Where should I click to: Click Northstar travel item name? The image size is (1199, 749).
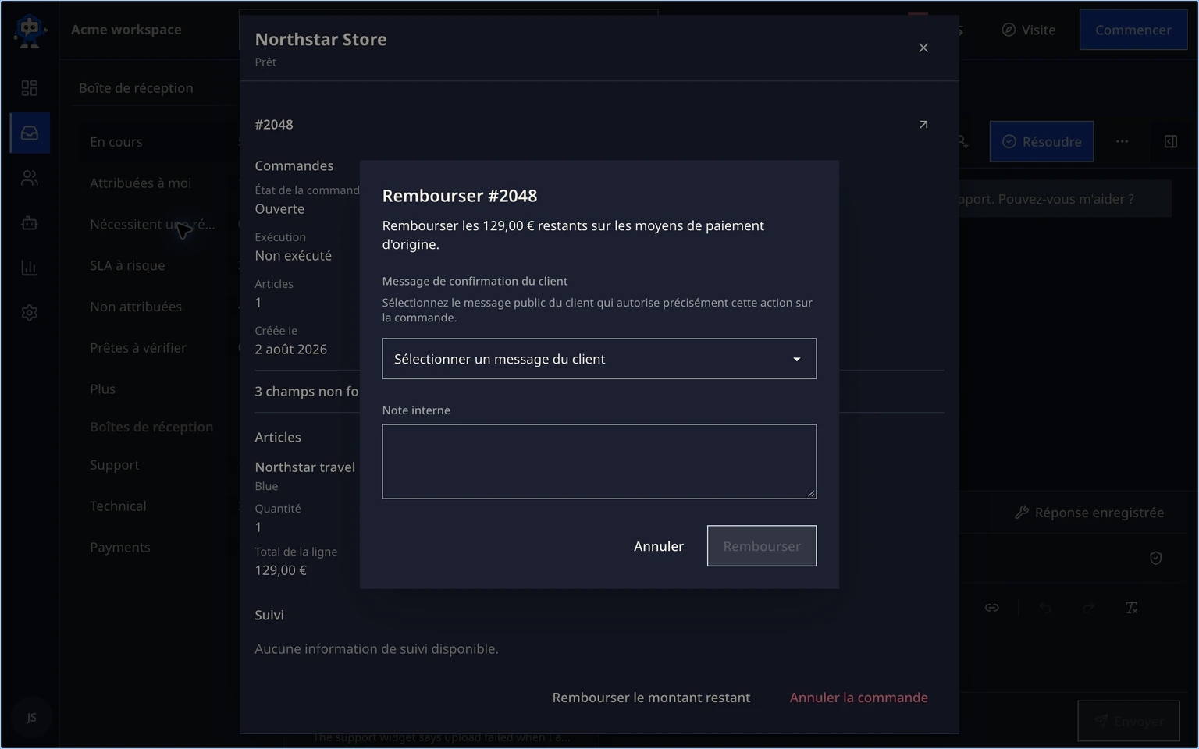coord(304,467)
